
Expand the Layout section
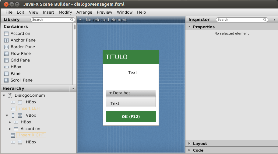point(189,143)
